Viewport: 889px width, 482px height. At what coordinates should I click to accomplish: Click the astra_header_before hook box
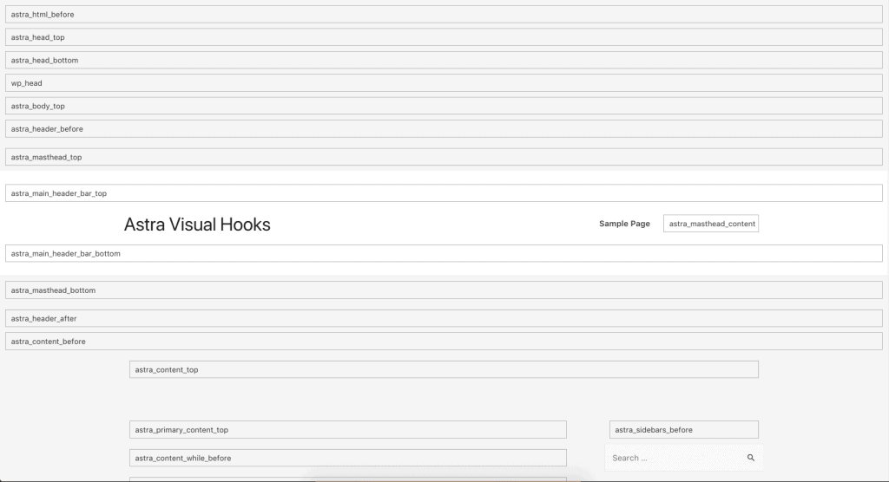[444, 128]
